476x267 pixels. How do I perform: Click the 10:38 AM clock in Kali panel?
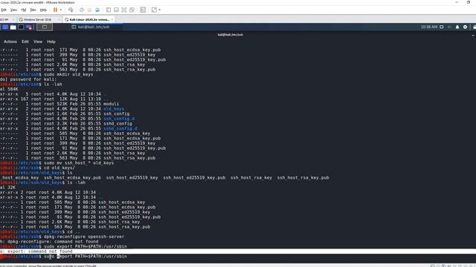click(x=429, y=27)
